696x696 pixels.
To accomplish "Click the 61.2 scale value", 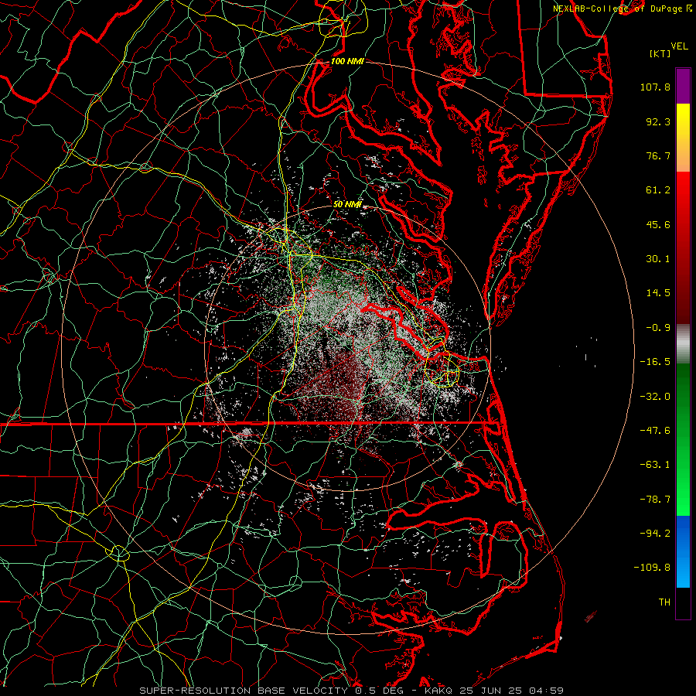I will pos(658,190).
